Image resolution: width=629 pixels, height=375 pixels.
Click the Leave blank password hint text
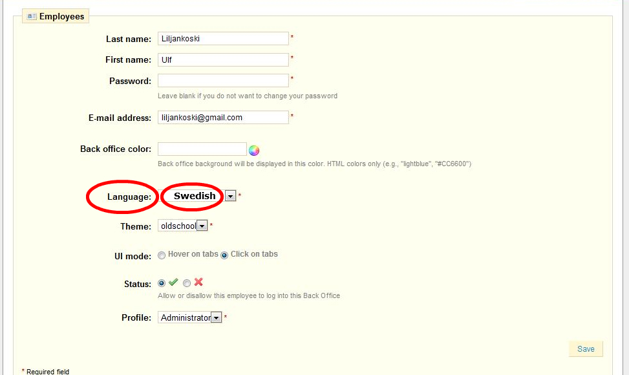248,96
